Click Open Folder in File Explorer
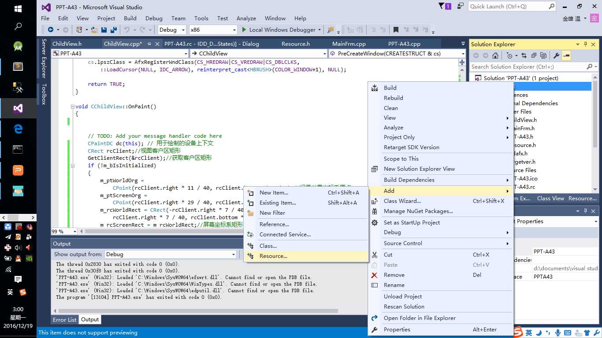Image resolution: width=602 pixels, height=338 pixels. point(441,318)
